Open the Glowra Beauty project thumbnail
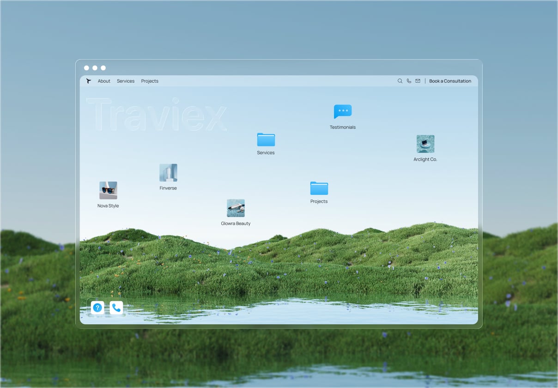The image size is (558, 388). click(x=236, y=208)
